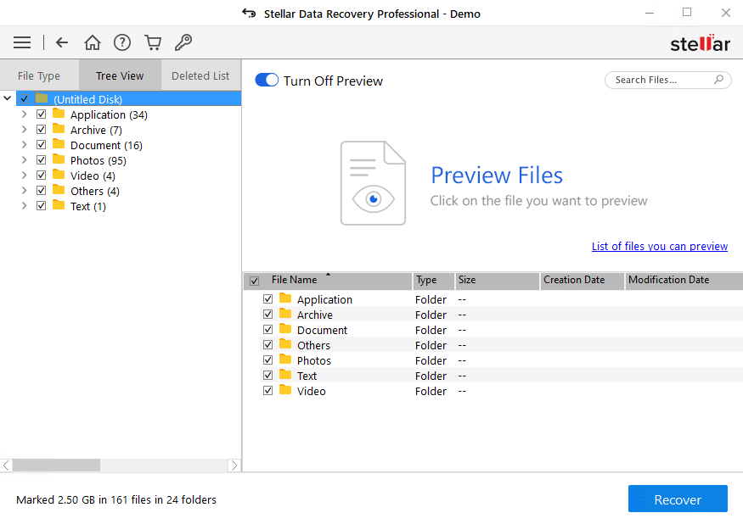
Task: Collapse the Untitled Disk tree node
Action: tap(7, 98)
